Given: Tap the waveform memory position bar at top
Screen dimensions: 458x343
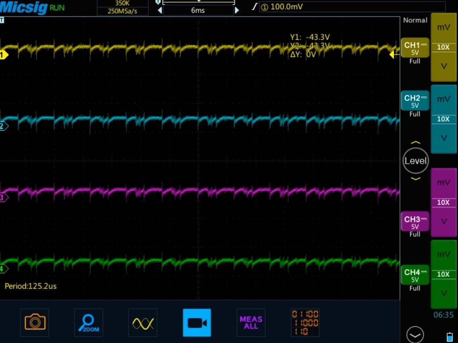Looking at the screenshot, I should pos(198,2).
